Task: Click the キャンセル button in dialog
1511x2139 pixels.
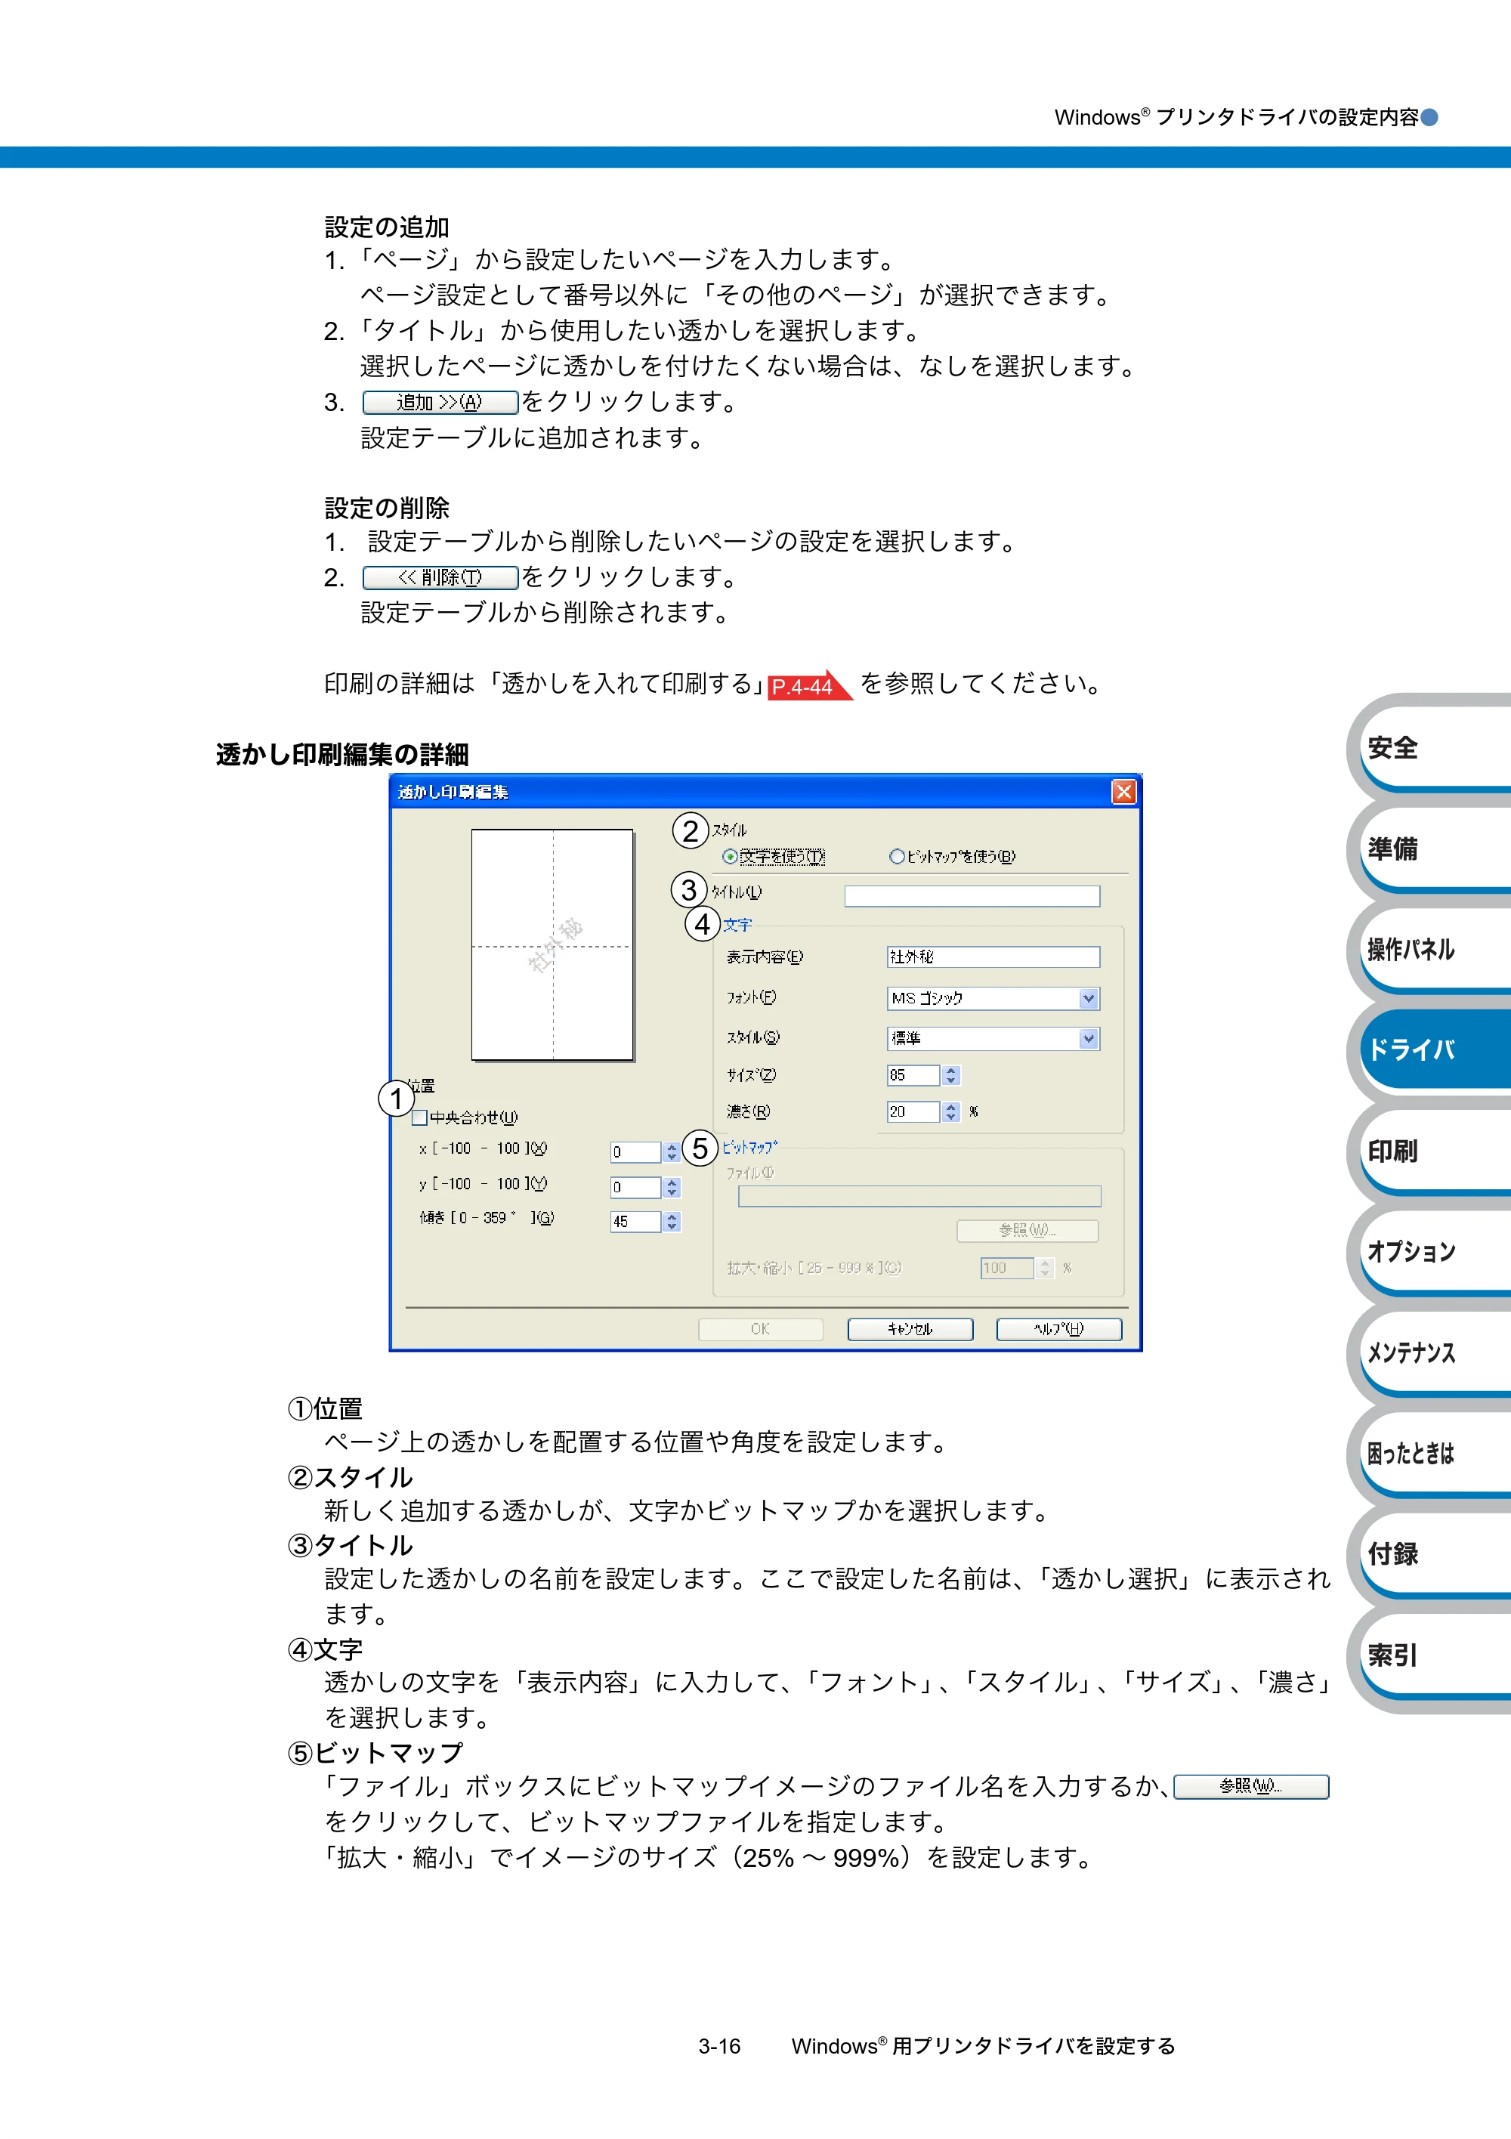Action: coord(910,1330)
